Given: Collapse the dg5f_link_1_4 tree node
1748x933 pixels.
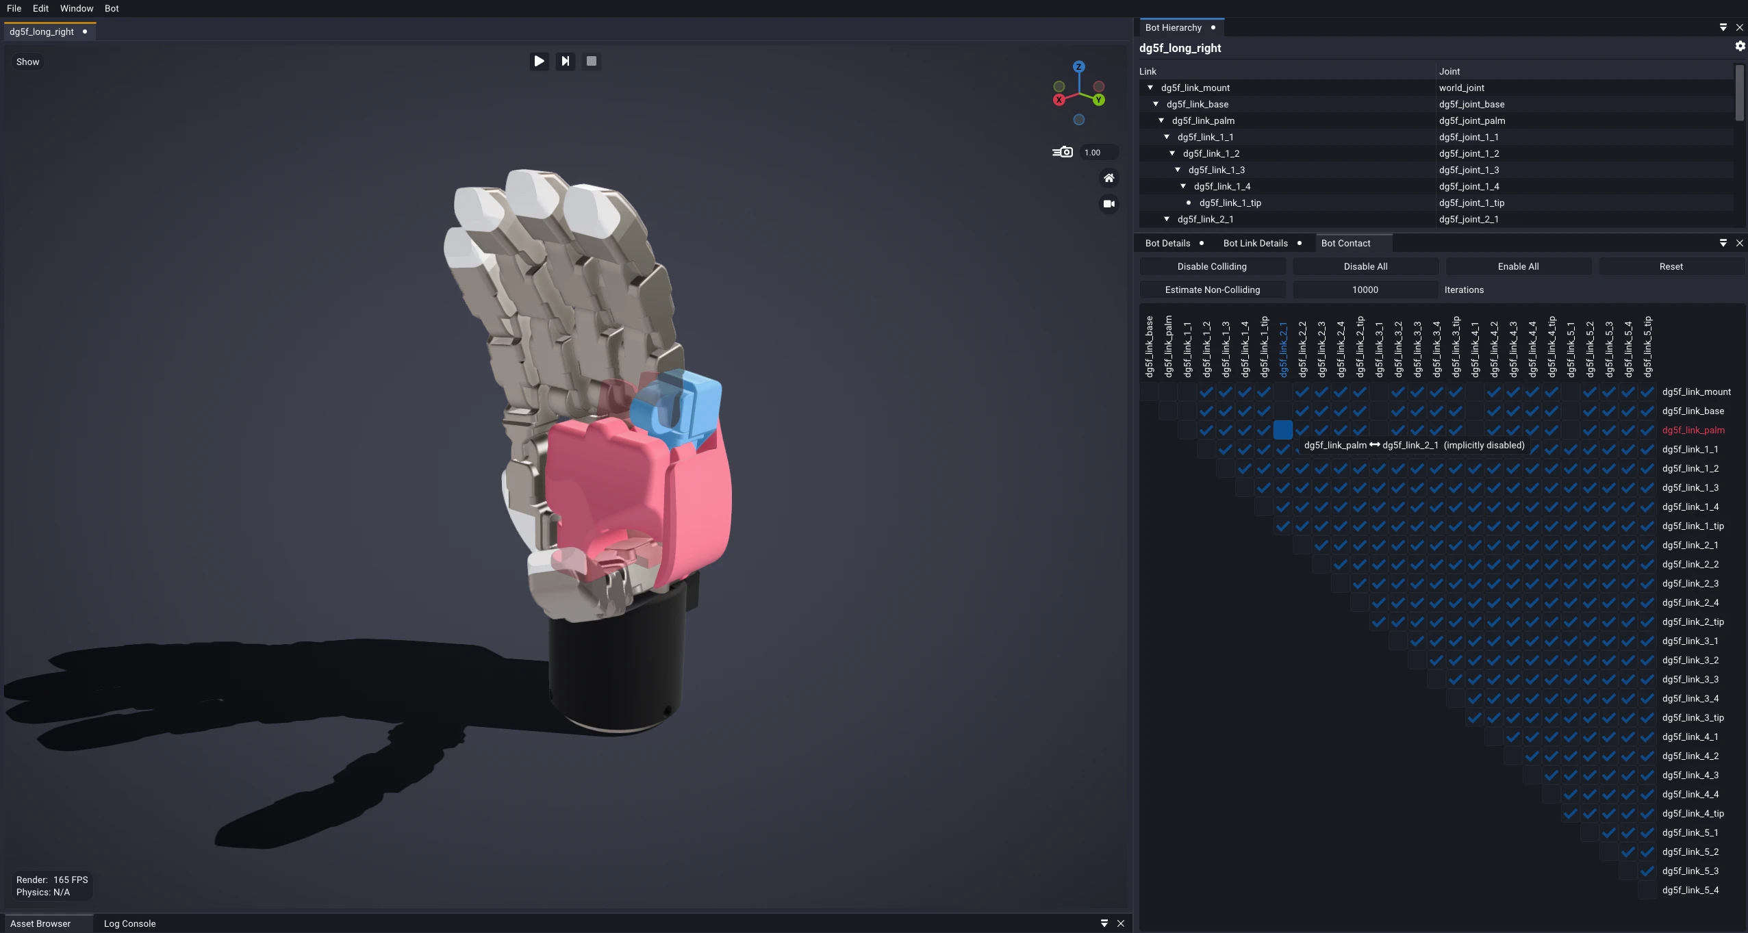Looking at the screenshot, I should click(1183, 186).
